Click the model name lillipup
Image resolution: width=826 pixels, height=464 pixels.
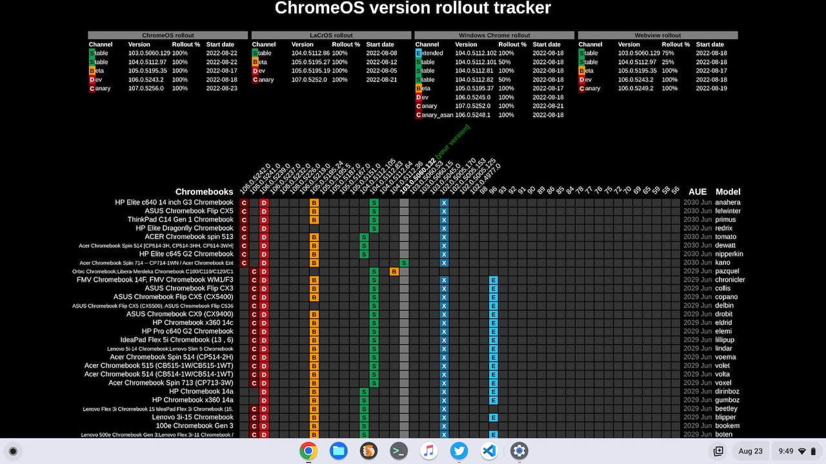[x=725, y=340]
